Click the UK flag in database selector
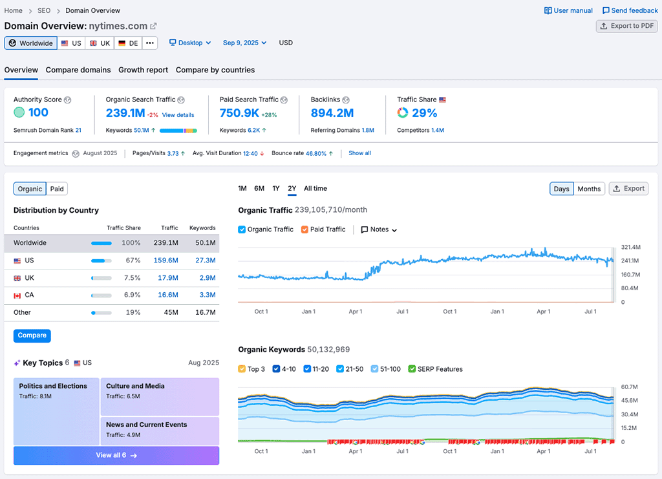 [x=93, y=43]
